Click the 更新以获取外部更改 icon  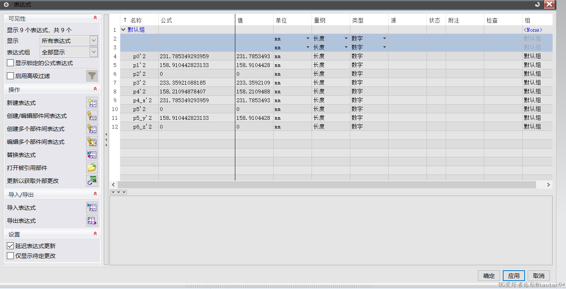(92, 181)
